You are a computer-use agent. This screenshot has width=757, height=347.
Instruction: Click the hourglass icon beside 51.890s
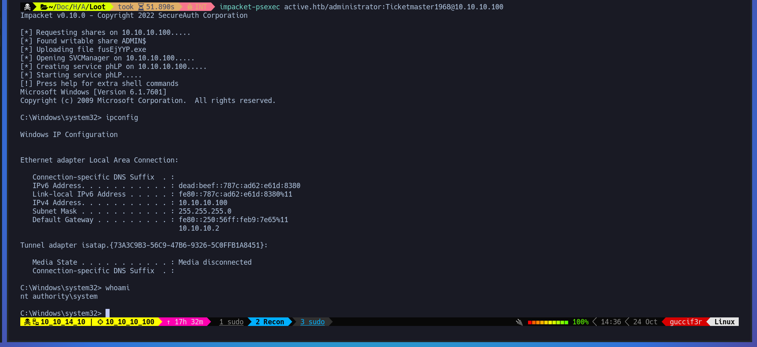(x=141, y=7)
